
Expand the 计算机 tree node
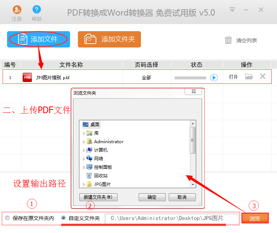coord(84,150)
